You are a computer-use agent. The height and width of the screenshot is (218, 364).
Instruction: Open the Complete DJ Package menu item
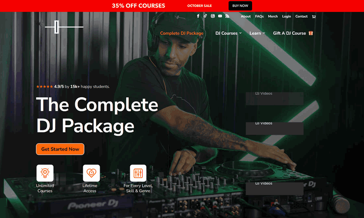[182, 33]
